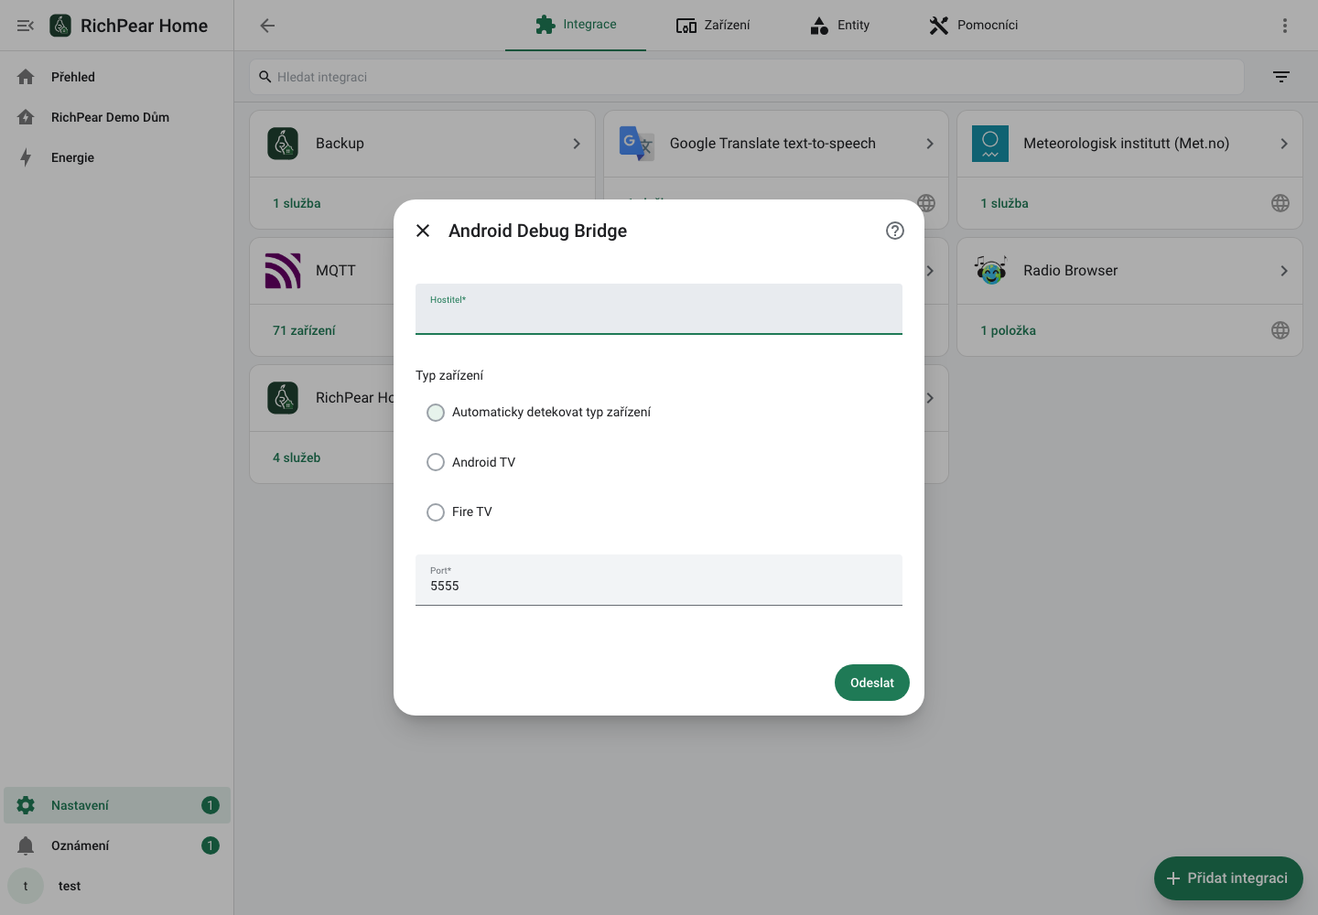The width and height of the screenshot is (1318, 915).
Task: Open the three-dot overflow menu
Action: click(1285, 26)
